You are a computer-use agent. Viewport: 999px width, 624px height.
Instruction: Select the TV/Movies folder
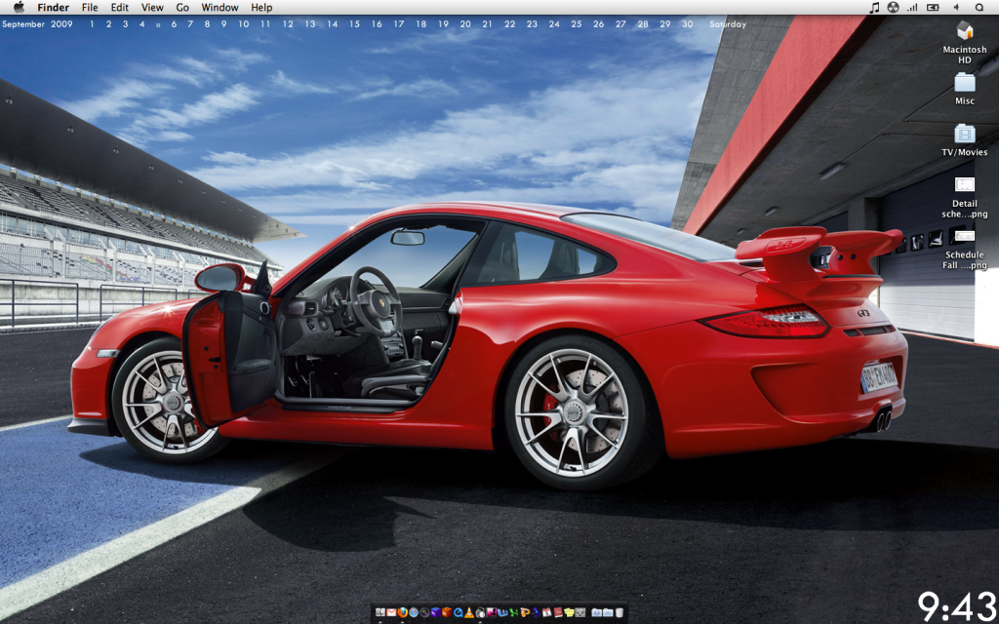965,134
